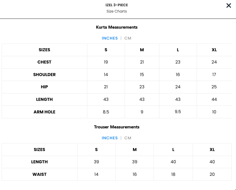Click the Trouser Measurements heading
The height and width of the screenshot is (190, 236).
117,127
